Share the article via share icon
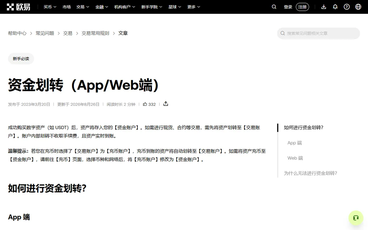 point(166,104)
